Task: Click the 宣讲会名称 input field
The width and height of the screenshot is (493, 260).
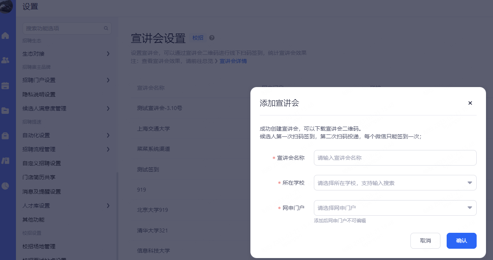Action: point(395,158)
